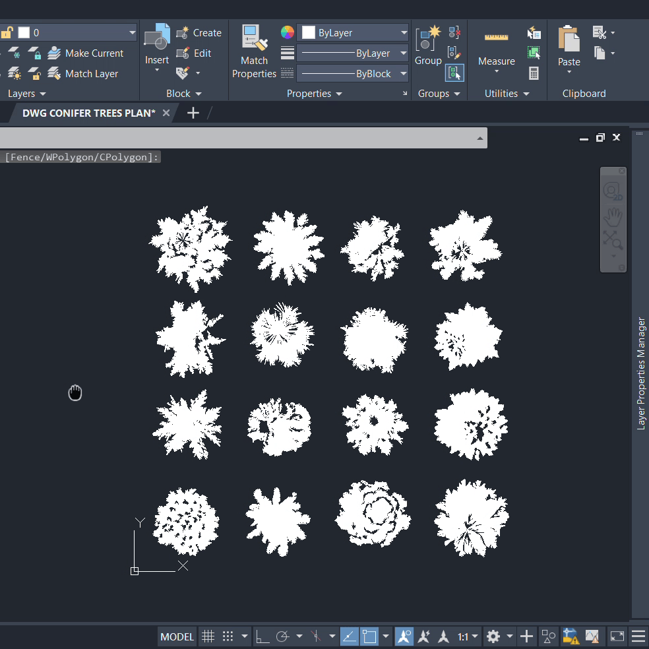The height and width of the screenshot is (649, 649).
Task: Expand the Layers panel flyout
Action: (27, 94)
